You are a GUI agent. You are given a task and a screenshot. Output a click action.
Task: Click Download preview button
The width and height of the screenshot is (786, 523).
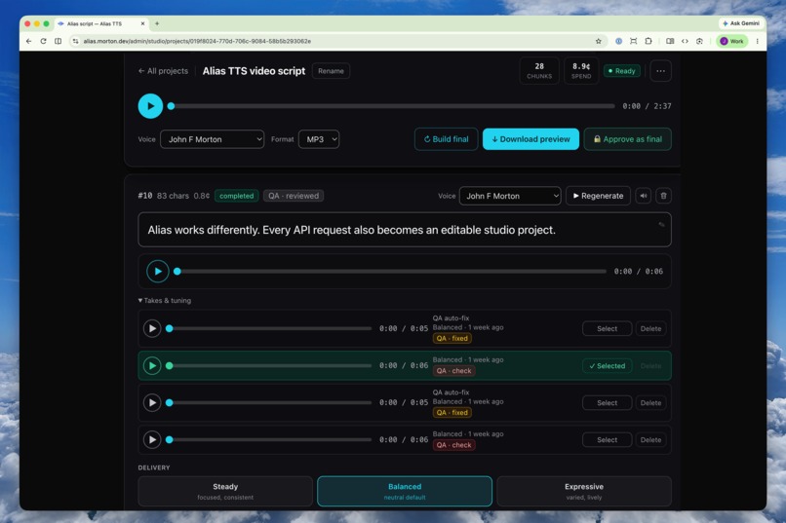531,139
